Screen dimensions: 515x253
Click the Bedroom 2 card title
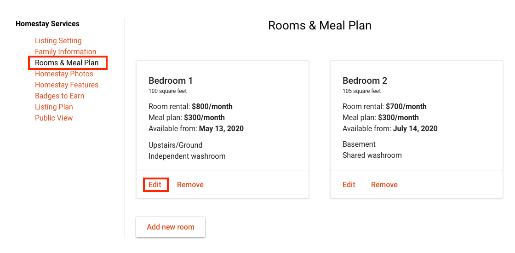tap(365, 80)
